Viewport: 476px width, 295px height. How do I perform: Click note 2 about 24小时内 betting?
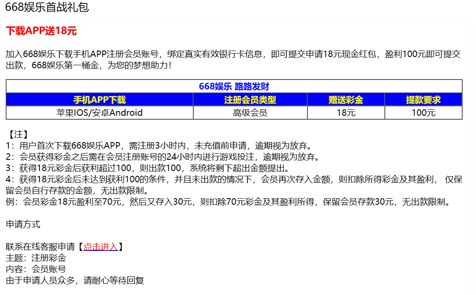click(x=163, y=157)
